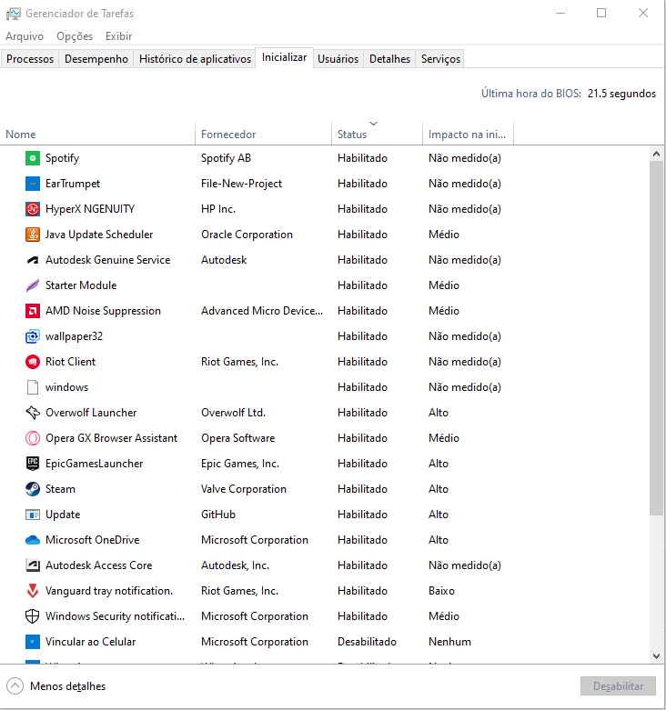The height and width of the screenshot is (710, 666).
Task: Click the HP Inc. vendor text
Action: pos(218,209)
